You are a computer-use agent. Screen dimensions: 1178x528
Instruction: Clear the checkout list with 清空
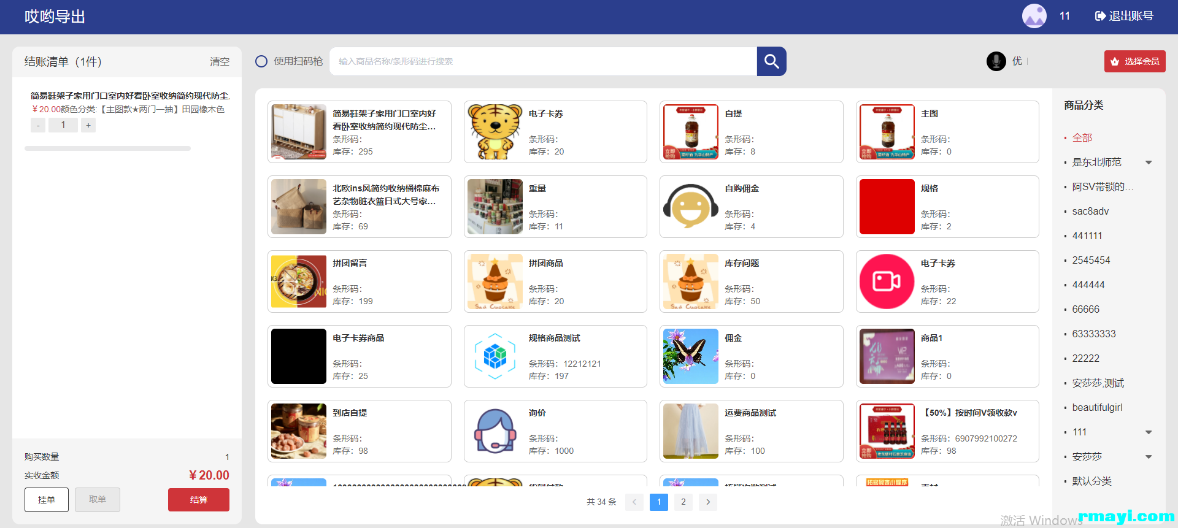click(220, 62)
